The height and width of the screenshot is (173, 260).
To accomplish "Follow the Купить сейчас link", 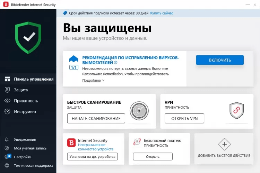I will coord(162,13).
